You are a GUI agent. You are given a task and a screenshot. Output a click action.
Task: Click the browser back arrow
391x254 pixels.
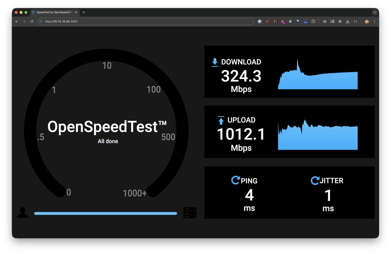pyautogui.click(x=17, y=21)
